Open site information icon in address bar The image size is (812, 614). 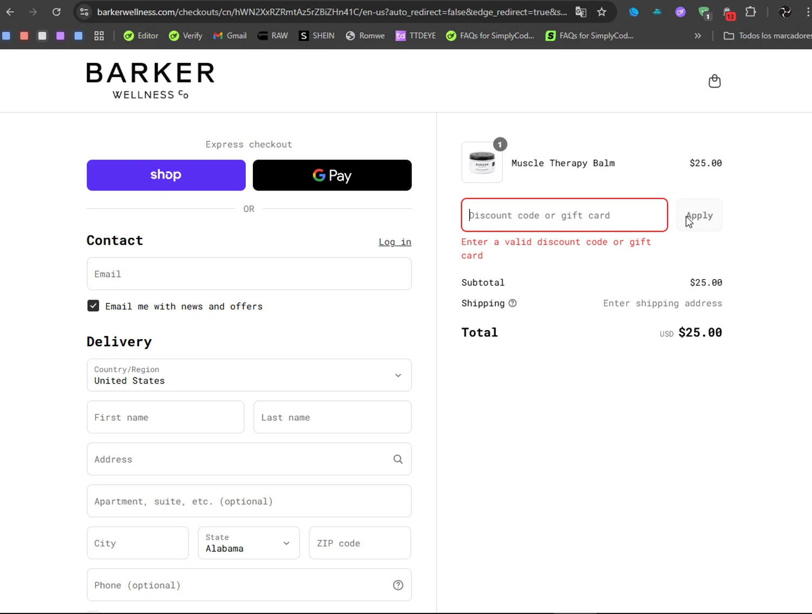[84, 12]
